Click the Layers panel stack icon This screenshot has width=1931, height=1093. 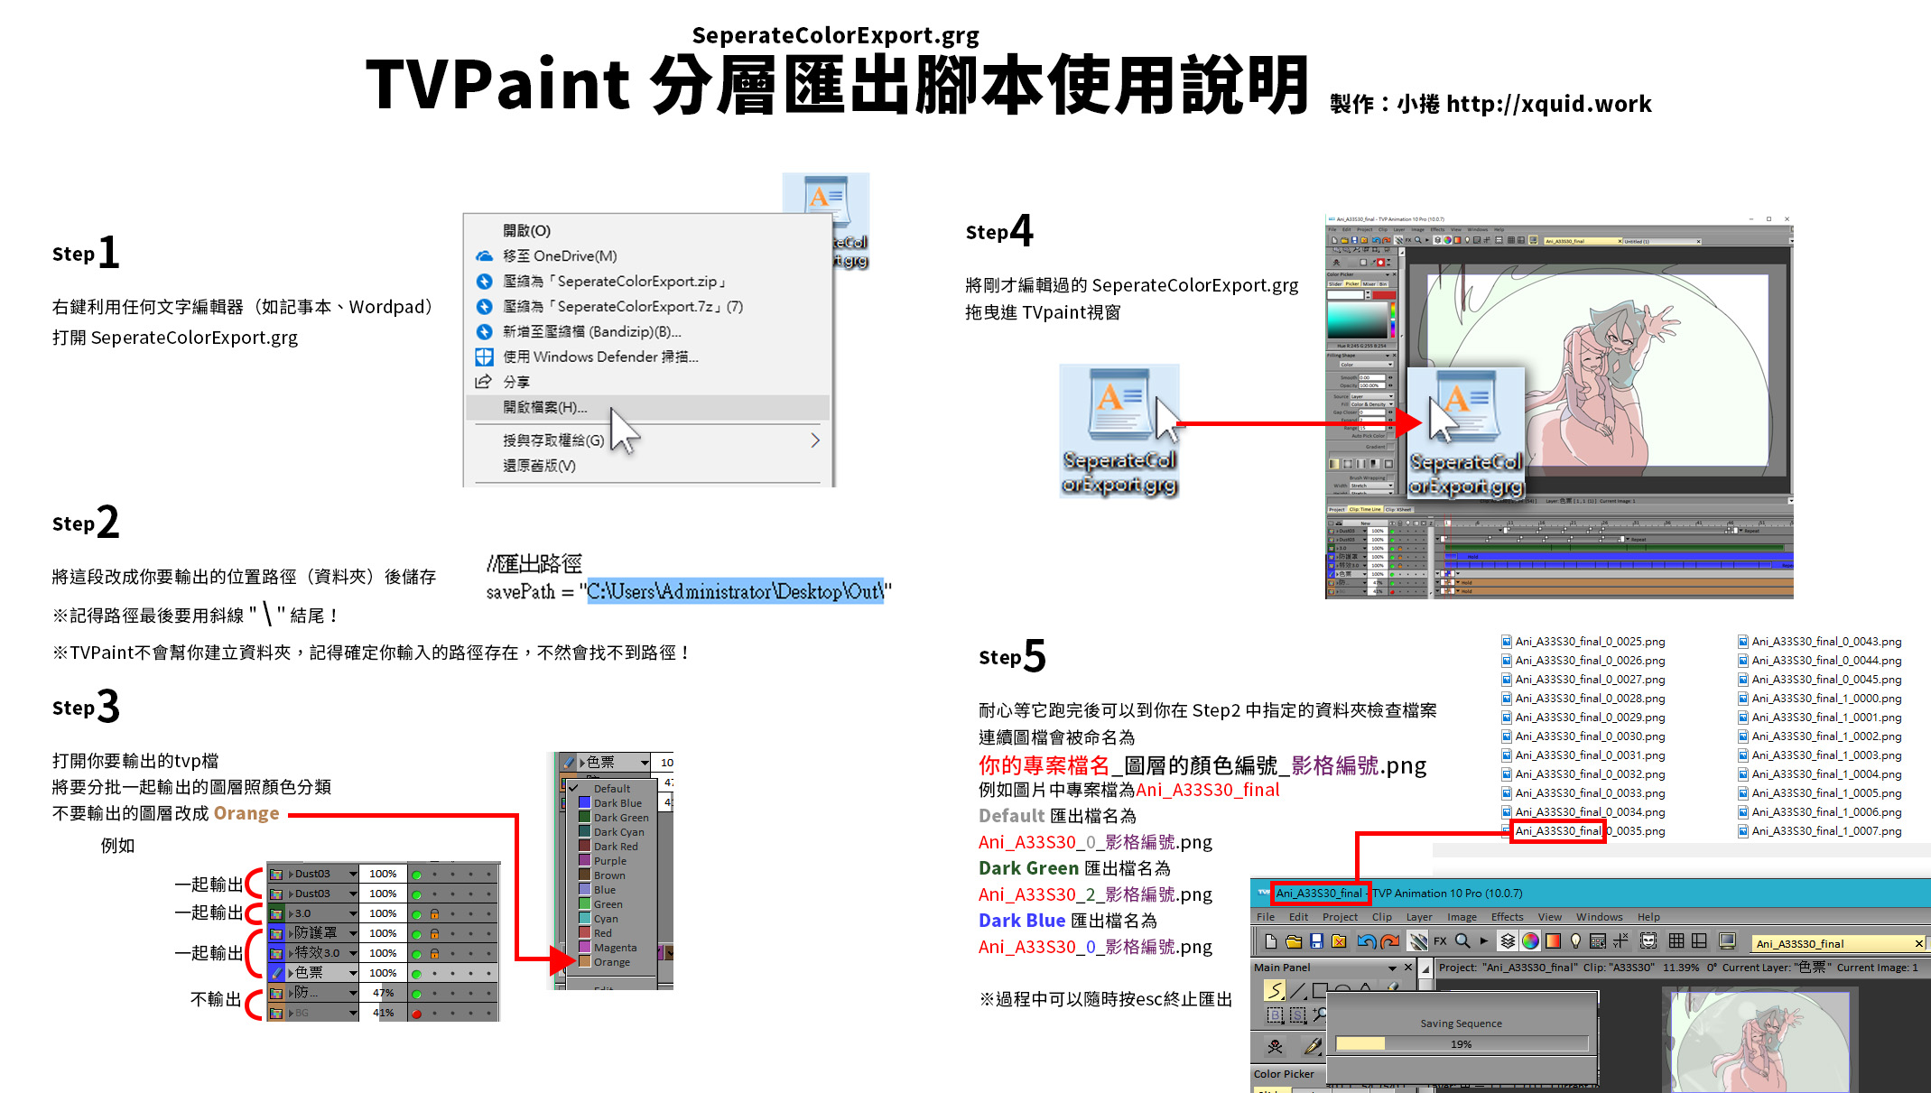tap(1508, 941)
